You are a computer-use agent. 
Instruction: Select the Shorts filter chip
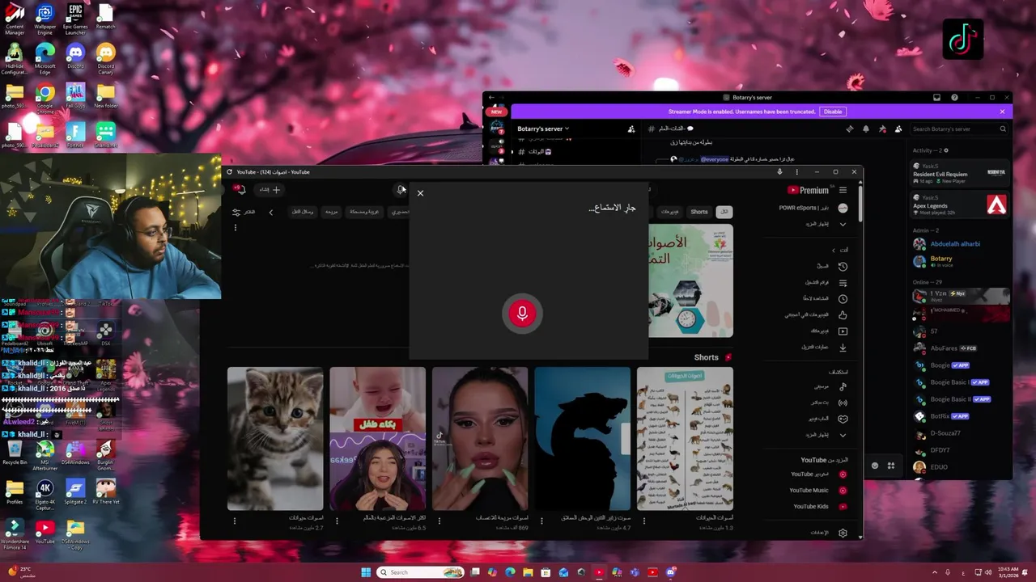click(x=698, y=212)
